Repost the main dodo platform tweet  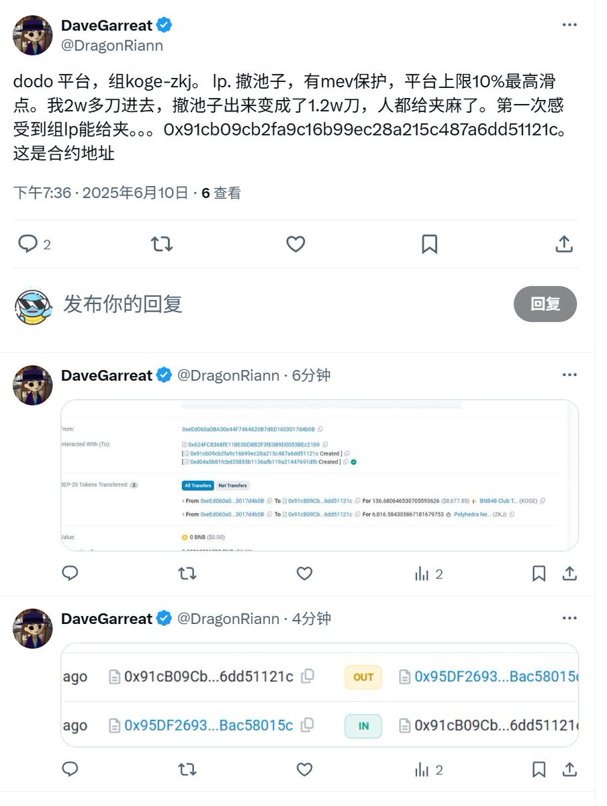(x=162, y=244)
